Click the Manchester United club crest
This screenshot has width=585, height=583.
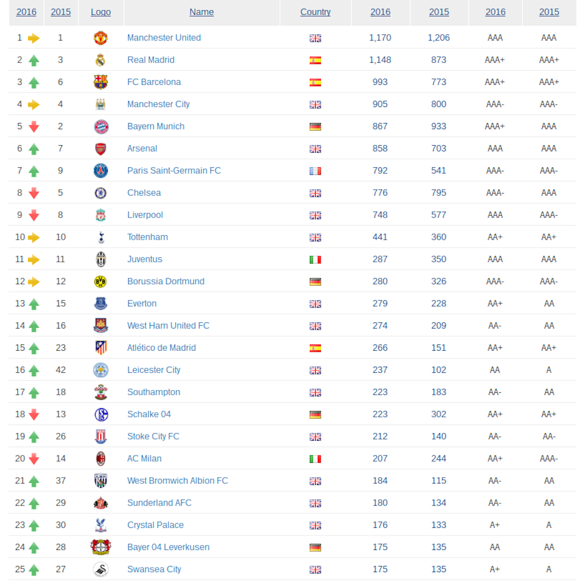click(x=101, y=38)
